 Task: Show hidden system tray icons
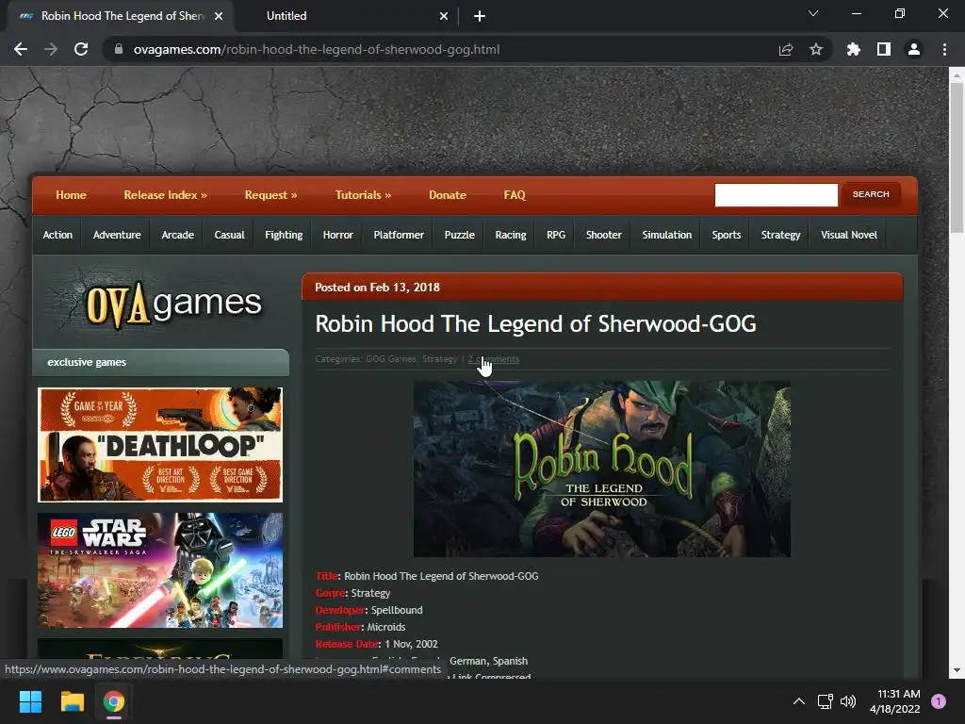click(799, 701)
